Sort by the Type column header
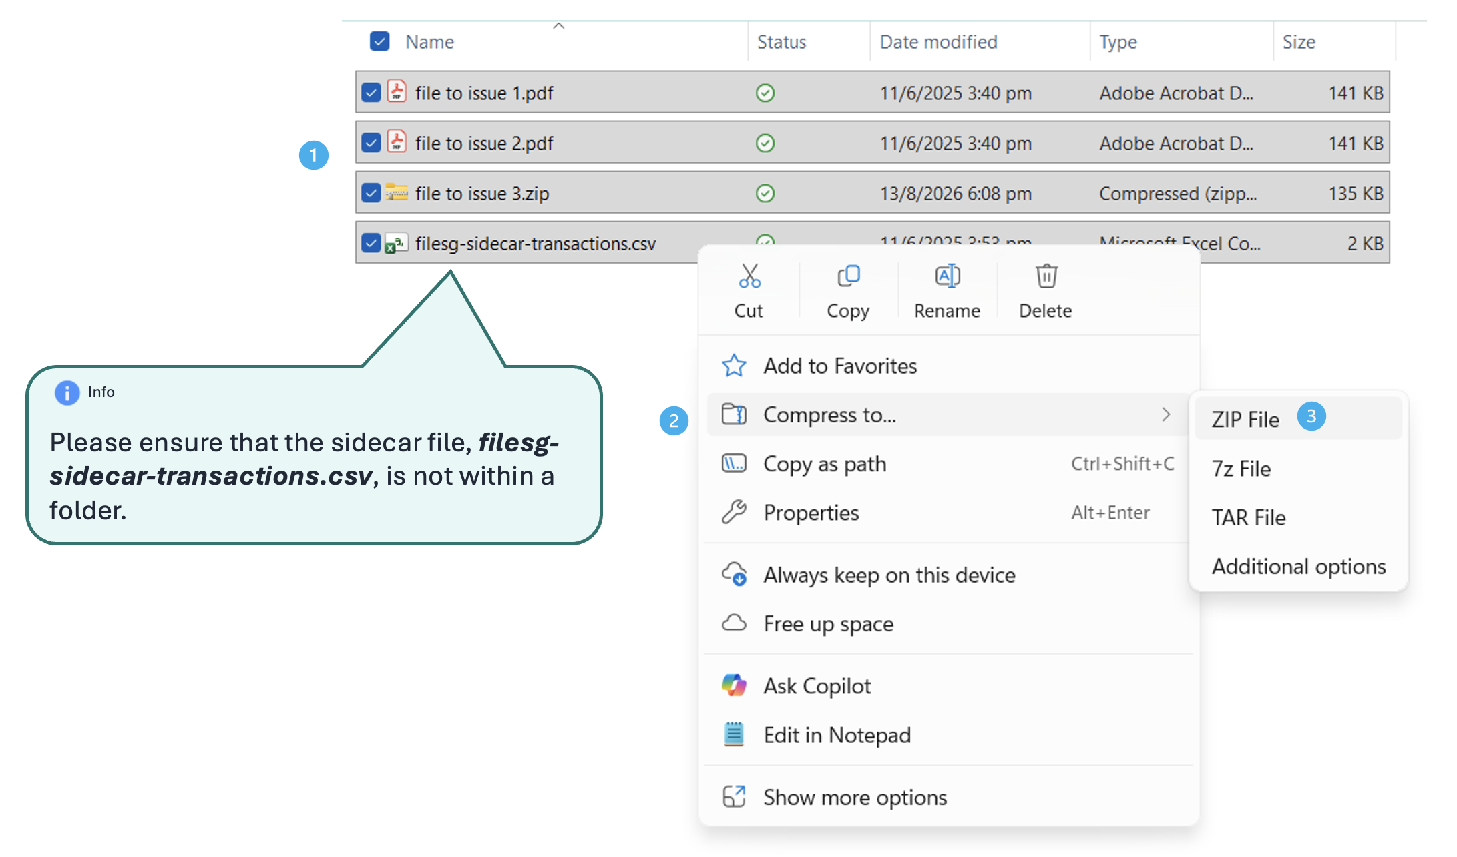This screenshot has height=857, width=1457. click(1118, 42)
